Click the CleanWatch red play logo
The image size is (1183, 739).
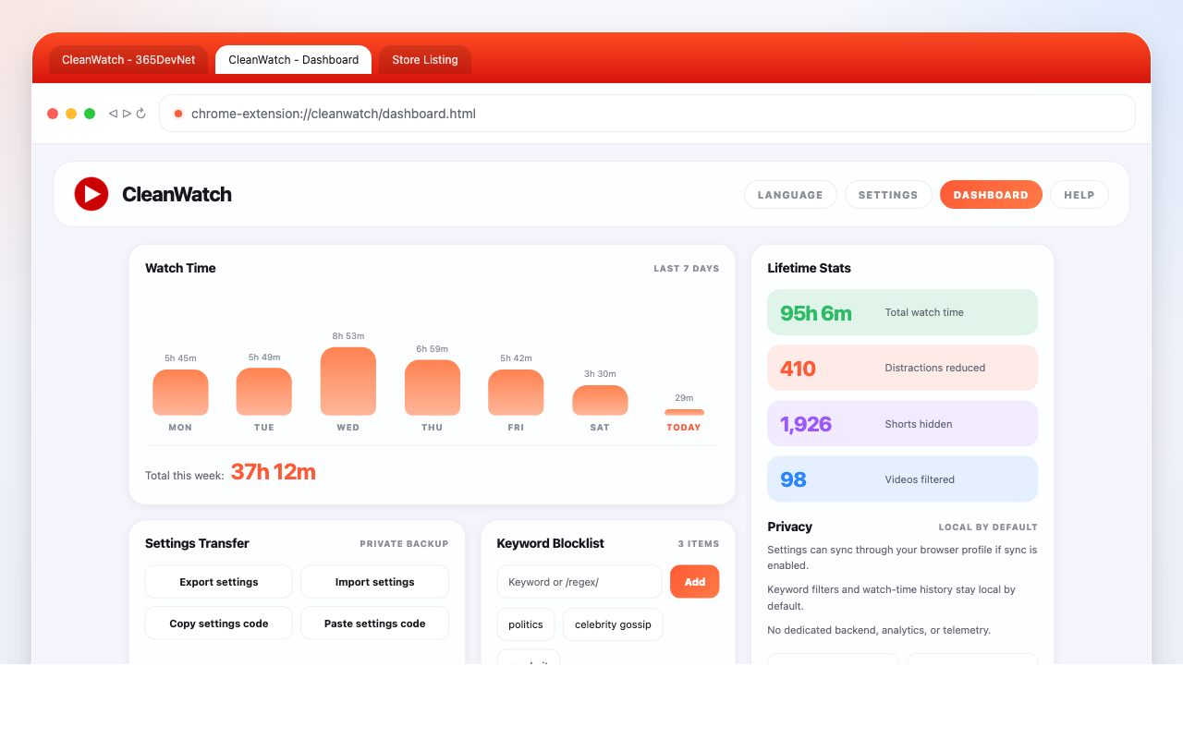pyautogui.click(x=91, y=194)
